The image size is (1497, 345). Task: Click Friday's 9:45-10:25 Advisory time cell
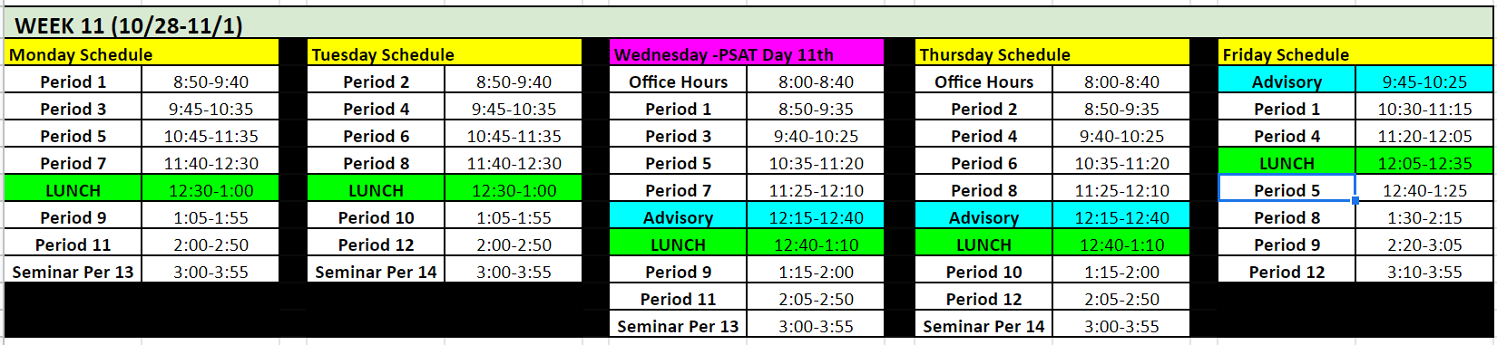(x=1424, y=81)
